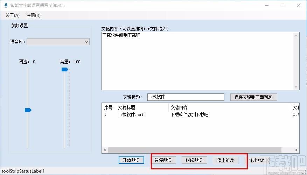Click the list's right scroll arrow

[x=296, y=150]
